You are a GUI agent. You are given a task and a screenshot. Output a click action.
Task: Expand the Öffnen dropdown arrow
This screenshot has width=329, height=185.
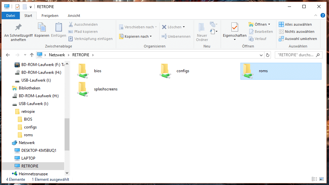(x=269, y=24)
